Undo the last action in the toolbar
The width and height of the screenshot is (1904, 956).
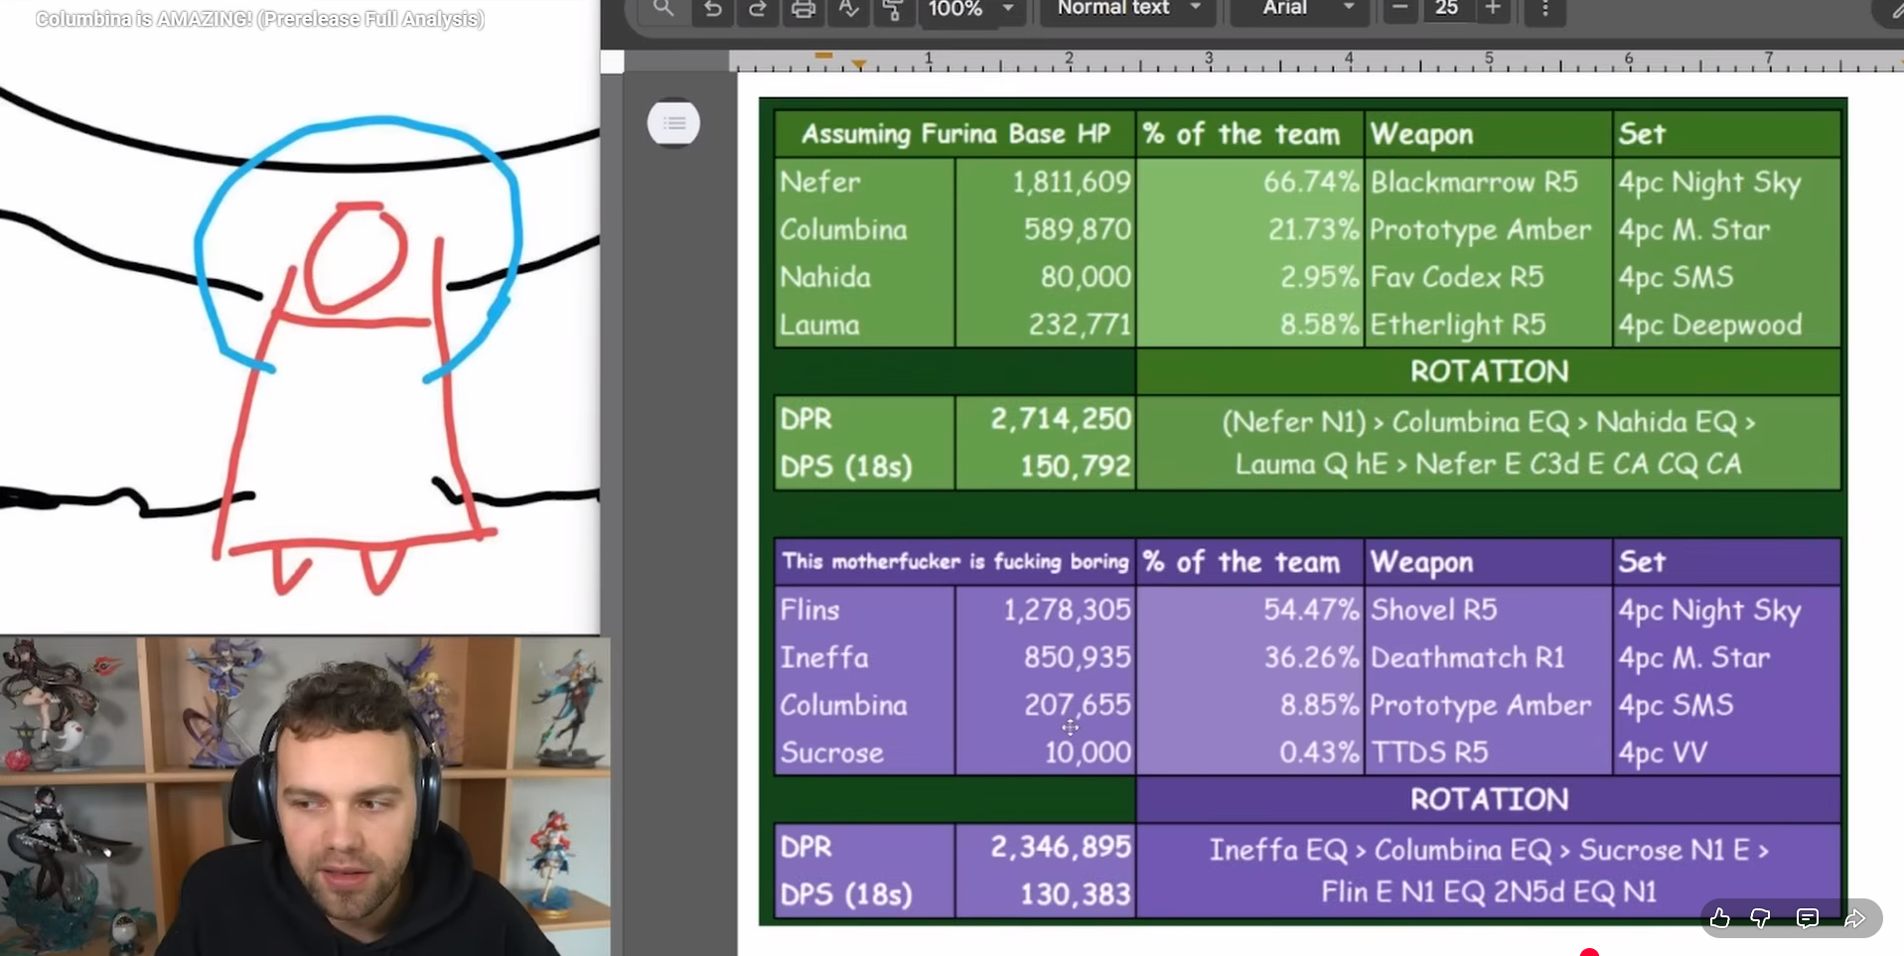(x=712, y=9)
